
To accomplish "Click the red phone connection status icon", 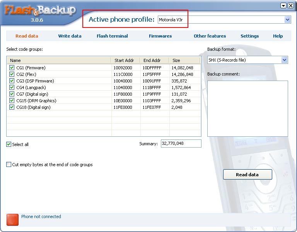I will pyautogui.click(x=12, y=219).
